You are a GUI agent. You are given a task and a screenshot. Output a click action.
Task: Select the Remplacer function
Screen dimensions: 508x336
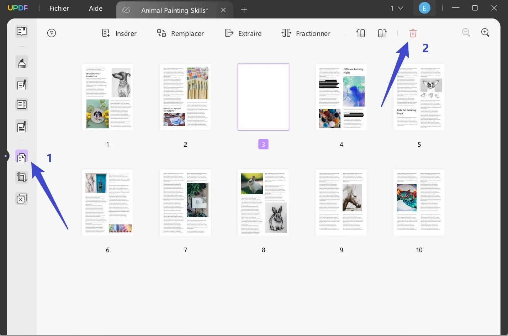point(181,33)
